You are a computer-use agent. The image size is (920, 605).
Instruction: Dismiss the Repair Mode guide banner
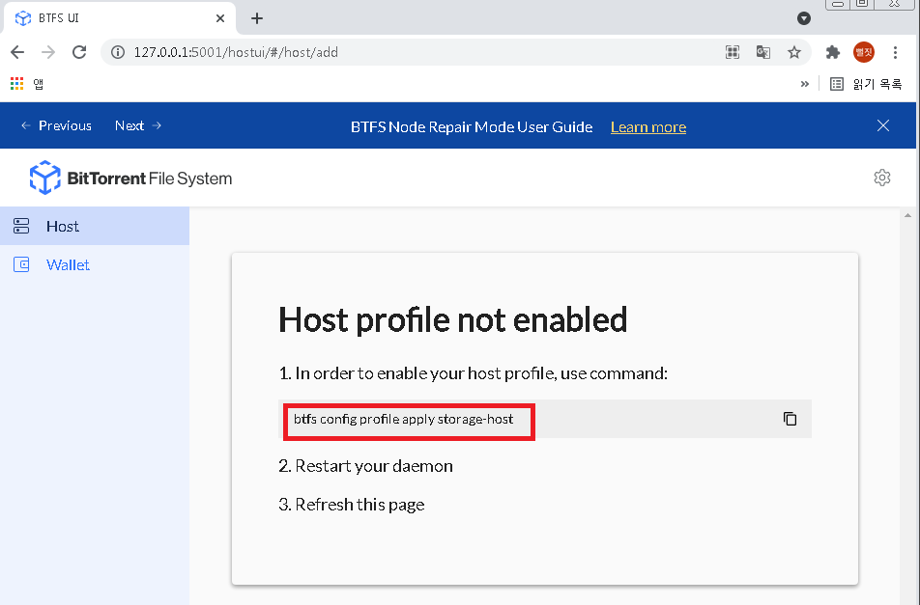883,125
